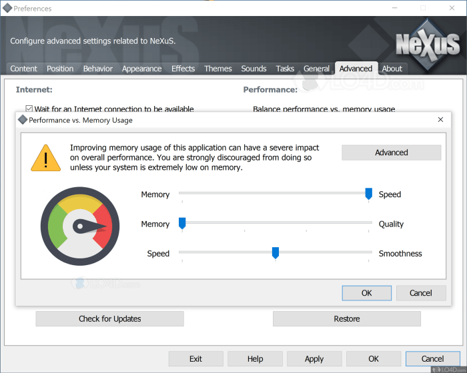Click the Speed–Smoothness slider thumb
The height and width of the screenshot is (373, 467).
point(275,253)
